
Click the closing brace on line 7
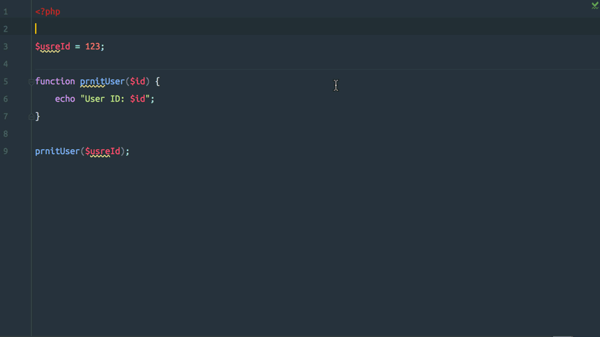coord(37,117)
